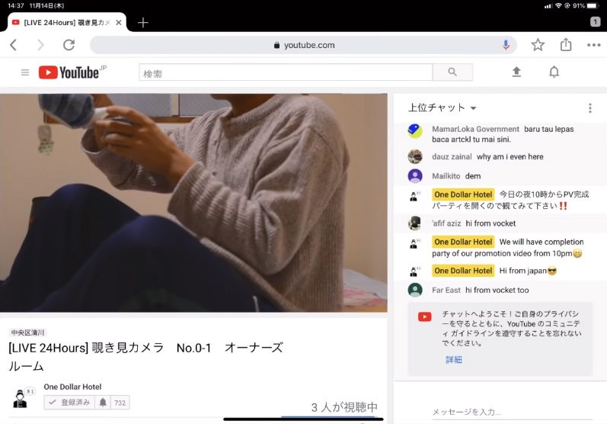Viewport: 607px width, 424px height.
Task: Click the 中央区清川 location tag
Action: point(27,332)
